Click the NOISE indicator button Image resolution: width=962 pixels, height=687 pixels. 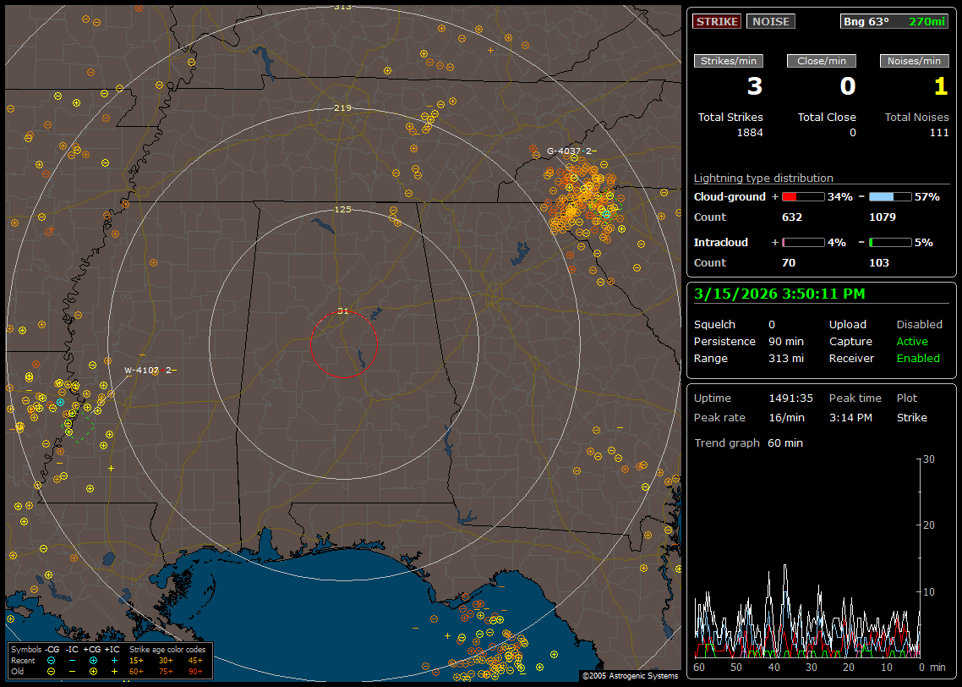(770, 21)
